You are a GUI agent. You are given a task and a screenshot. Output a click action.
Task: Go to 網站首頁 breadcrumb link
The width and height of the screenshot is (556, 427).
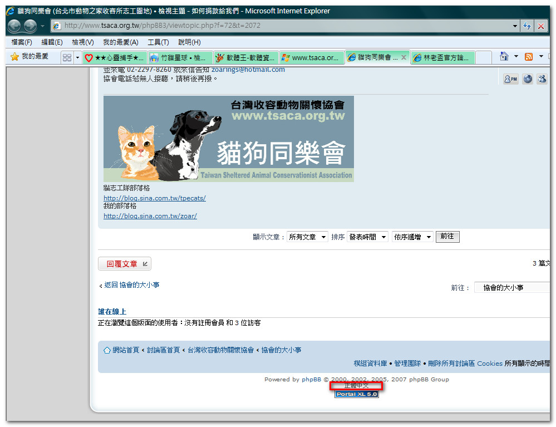pos(126,350)
